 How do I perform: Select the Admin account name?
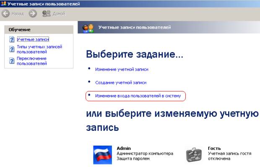(x=124, y=148)
